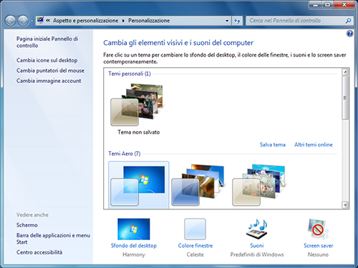Open the Colore finestre swatch
Screen dimensions: 358x268
[x=195, y=229]
